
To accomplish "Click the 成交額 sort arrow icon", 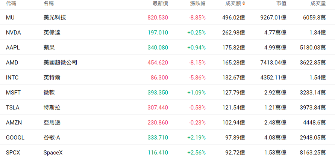I will point(244,4).
